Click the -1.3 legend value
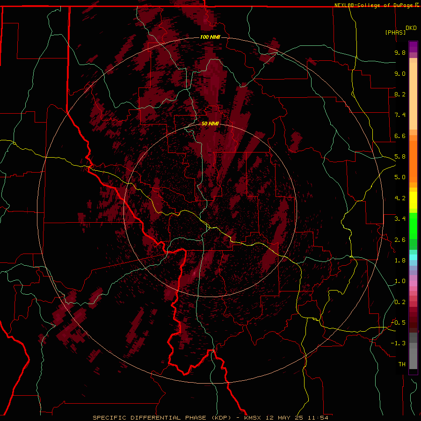 coord(398,343)
